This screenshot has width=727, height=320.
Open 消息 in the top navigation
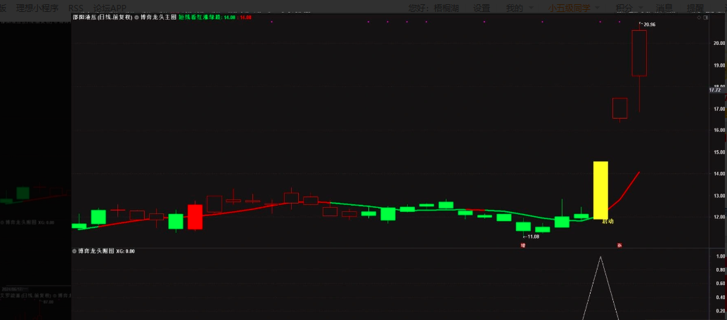[x=664, y=8]
